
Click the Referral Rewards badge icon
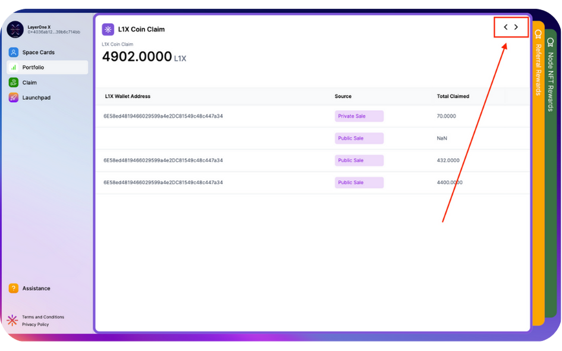(x=538, y=34)
